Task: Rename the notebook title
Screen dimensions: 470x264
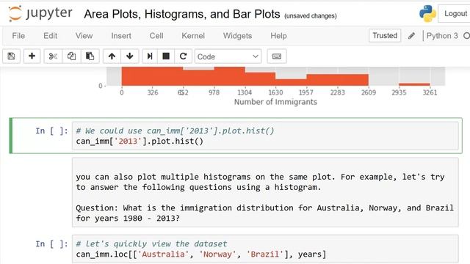Action: coord(182,14)
